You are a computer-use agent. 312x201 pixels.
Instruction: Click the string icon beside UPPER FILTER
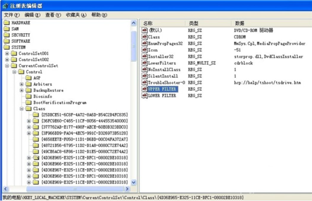pyautogui.click(x=145, y=89)
